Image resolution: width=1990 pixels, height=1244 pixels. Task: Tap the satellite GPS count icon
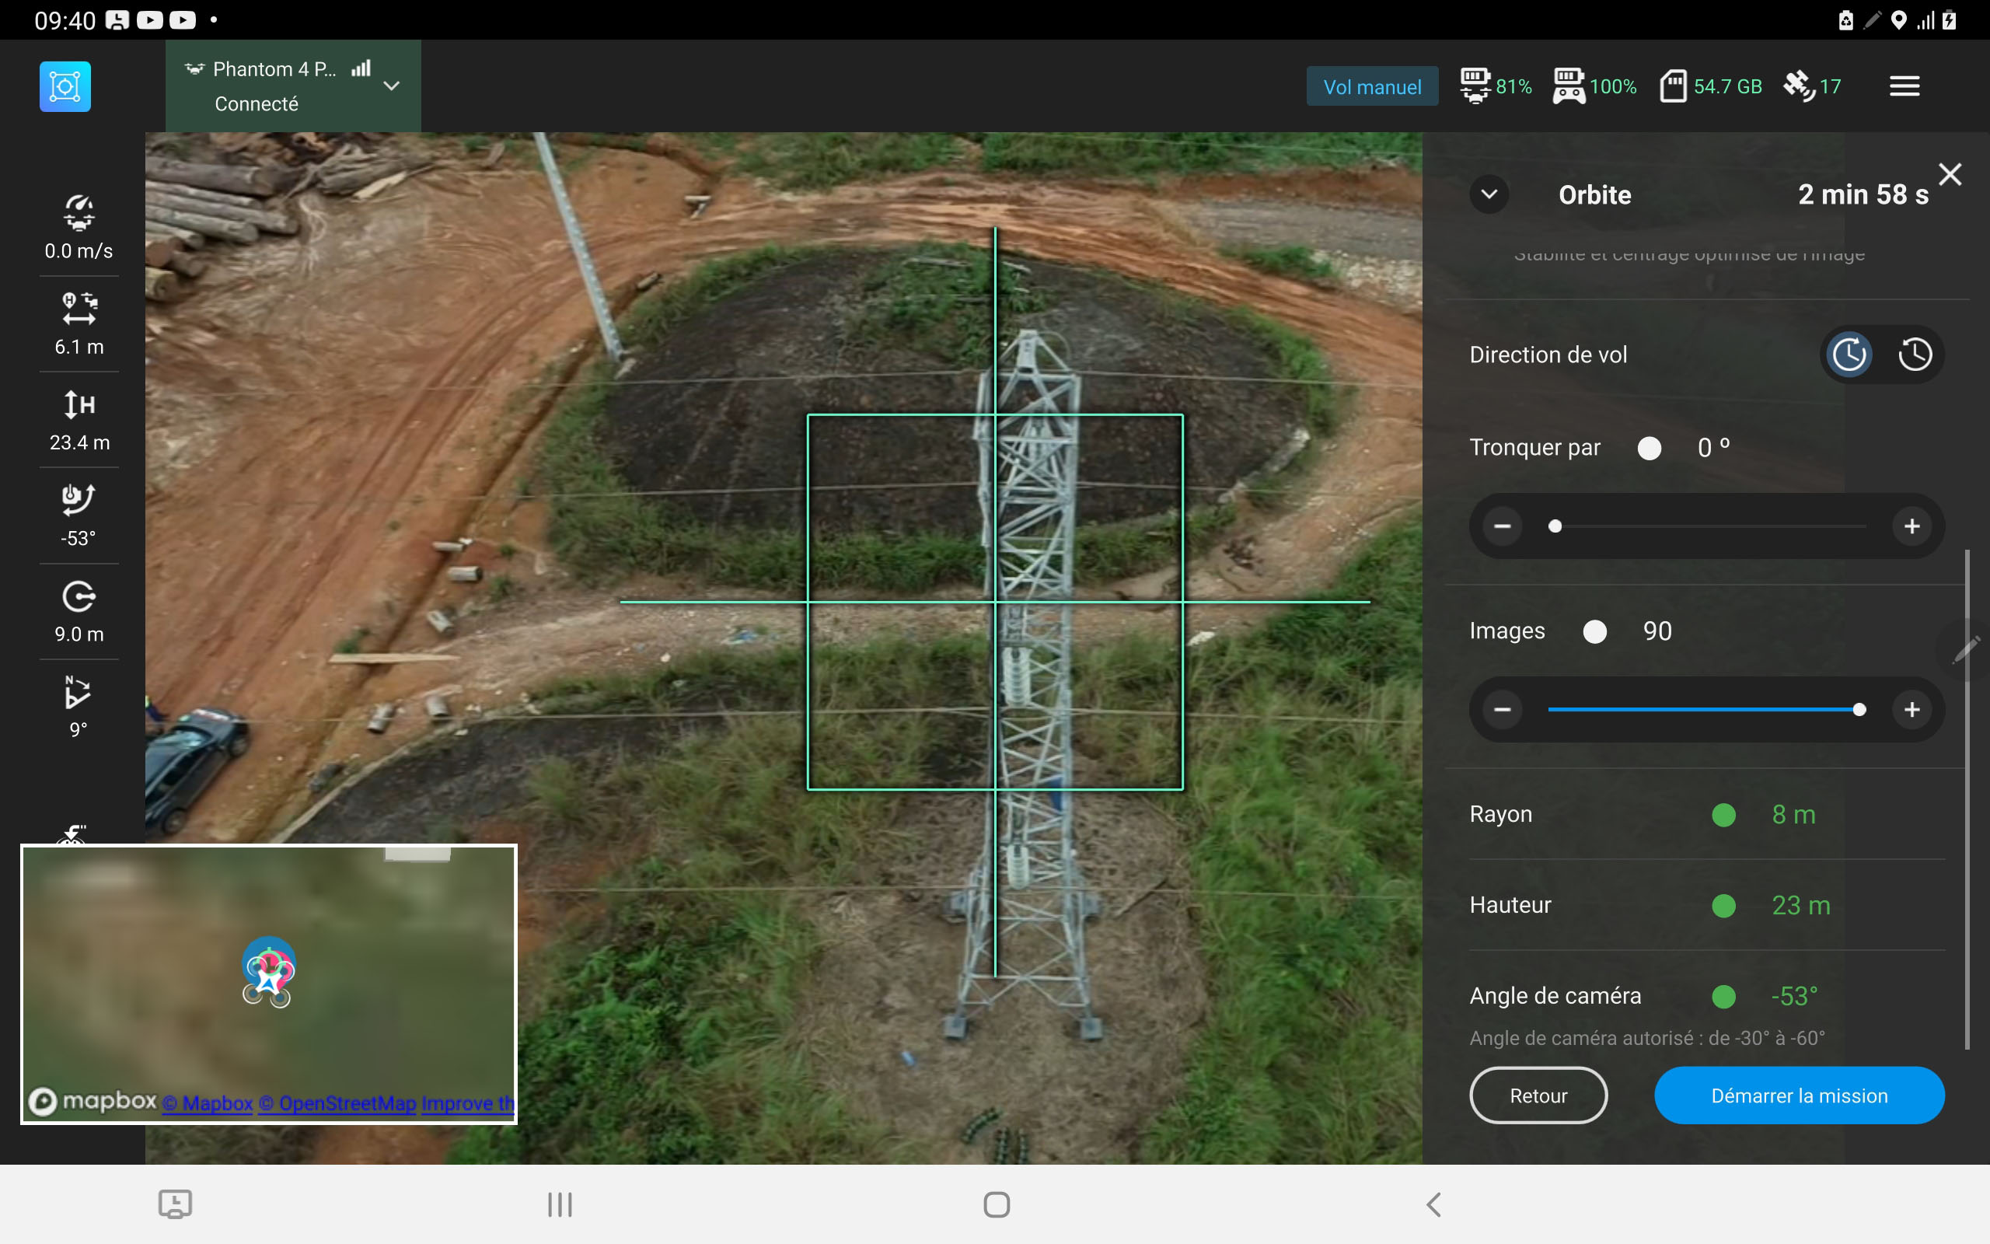(x=1799, y=86)
